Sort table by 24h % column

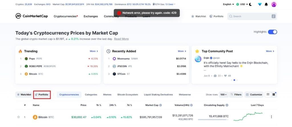tap(113, 105)
